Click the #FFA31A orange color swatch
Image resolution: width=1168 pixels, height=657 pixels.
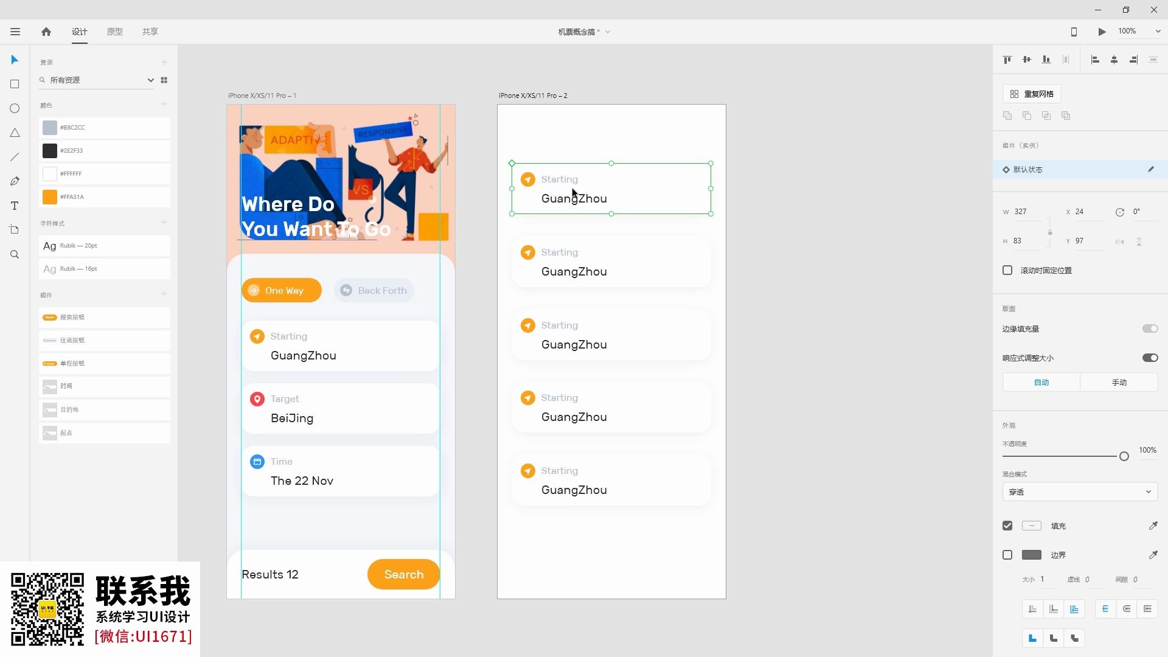click(50, 197)
